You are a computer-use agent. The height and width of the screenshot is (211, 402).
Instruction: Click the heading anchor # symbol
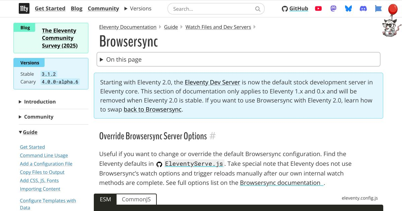(212, 136)
